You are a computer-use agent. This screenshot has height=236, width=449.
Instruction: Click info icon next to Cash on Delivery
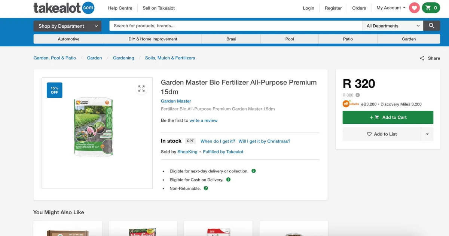click(x=228, y=180)
